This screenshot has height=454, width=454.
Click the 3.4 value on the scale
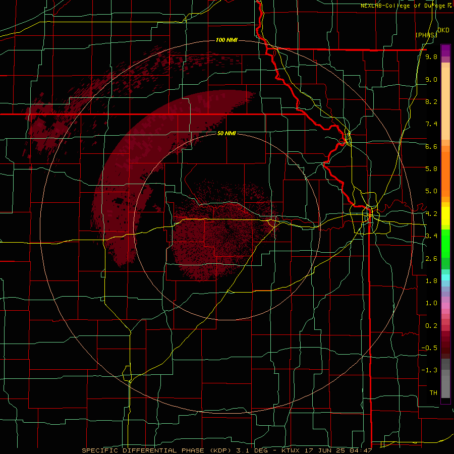tap(431, 236)
